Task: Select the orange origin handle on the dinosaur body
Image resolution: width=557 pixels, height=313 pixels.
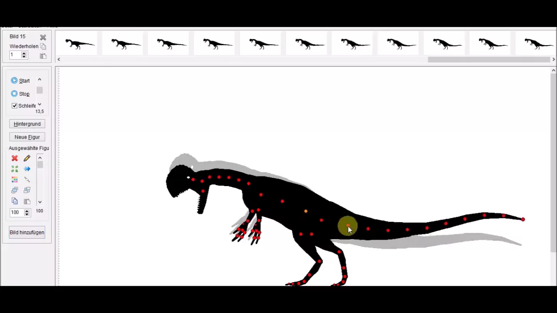Action: point(306,211)
